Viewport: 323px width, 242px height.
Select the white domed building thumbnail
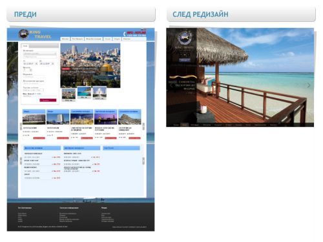tap(99, 93)
